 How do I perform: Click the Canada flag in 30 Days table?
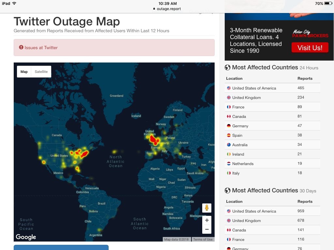coord(229,230)
